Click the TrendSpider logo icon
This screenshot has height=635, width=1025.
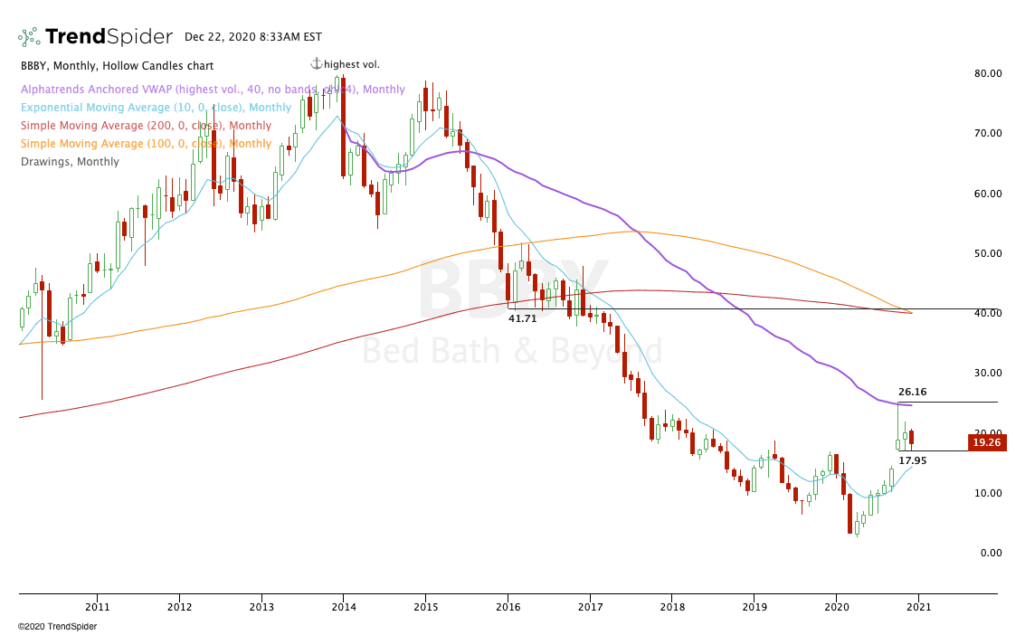point(29,36)
